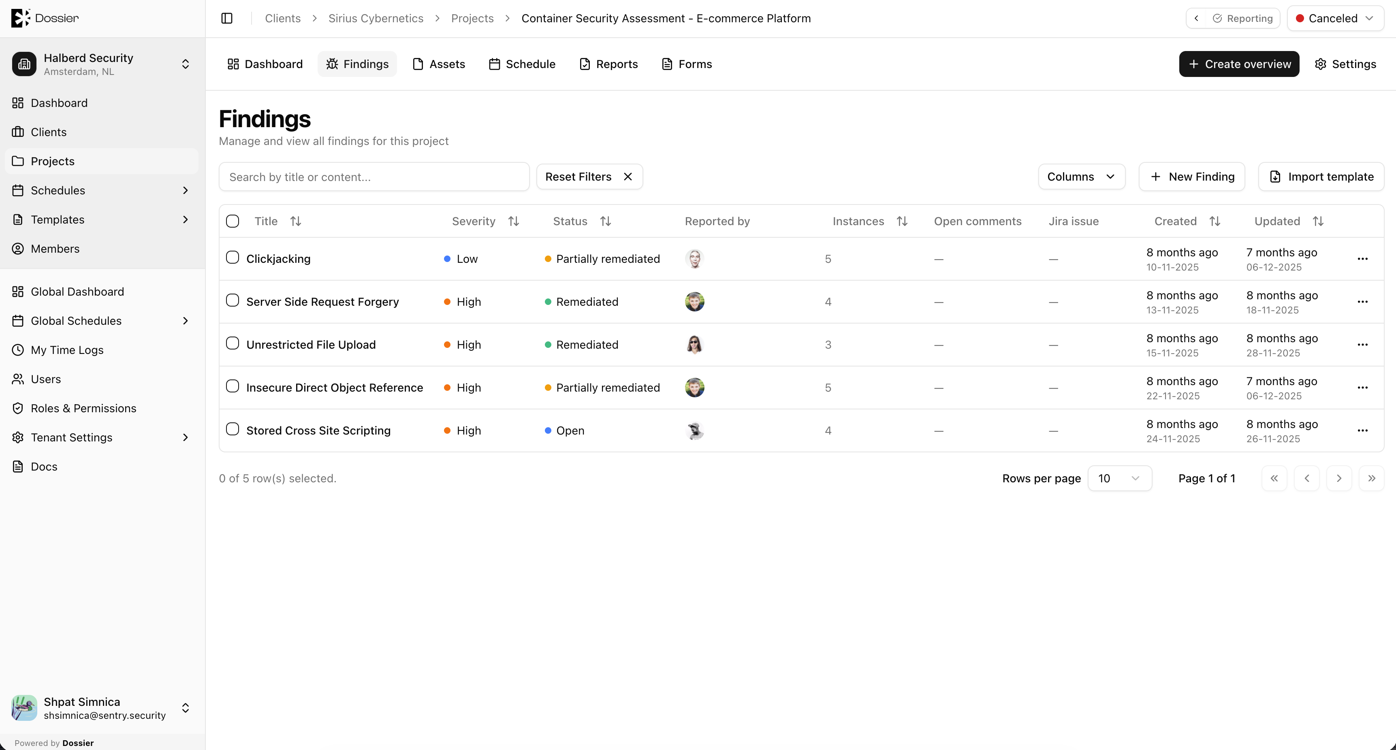Viewport: 1396px width, 750px height.
Task: Click the Import template button
Action: tap(1321, 177)
